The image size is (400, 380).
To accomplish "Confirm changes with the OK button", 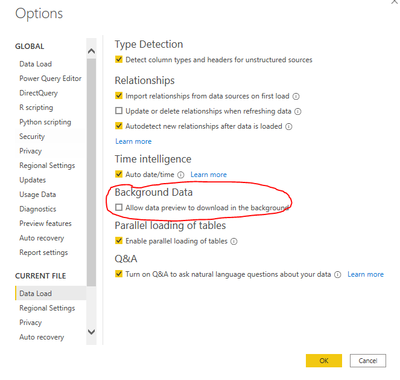I will coord(324,361).
